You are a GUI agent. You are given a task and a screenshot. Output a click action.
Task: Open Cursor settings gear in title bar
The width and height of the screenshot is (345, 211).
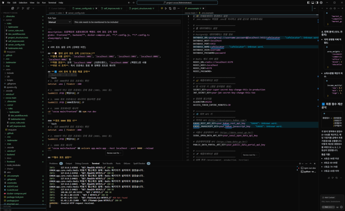coord(321,3)
